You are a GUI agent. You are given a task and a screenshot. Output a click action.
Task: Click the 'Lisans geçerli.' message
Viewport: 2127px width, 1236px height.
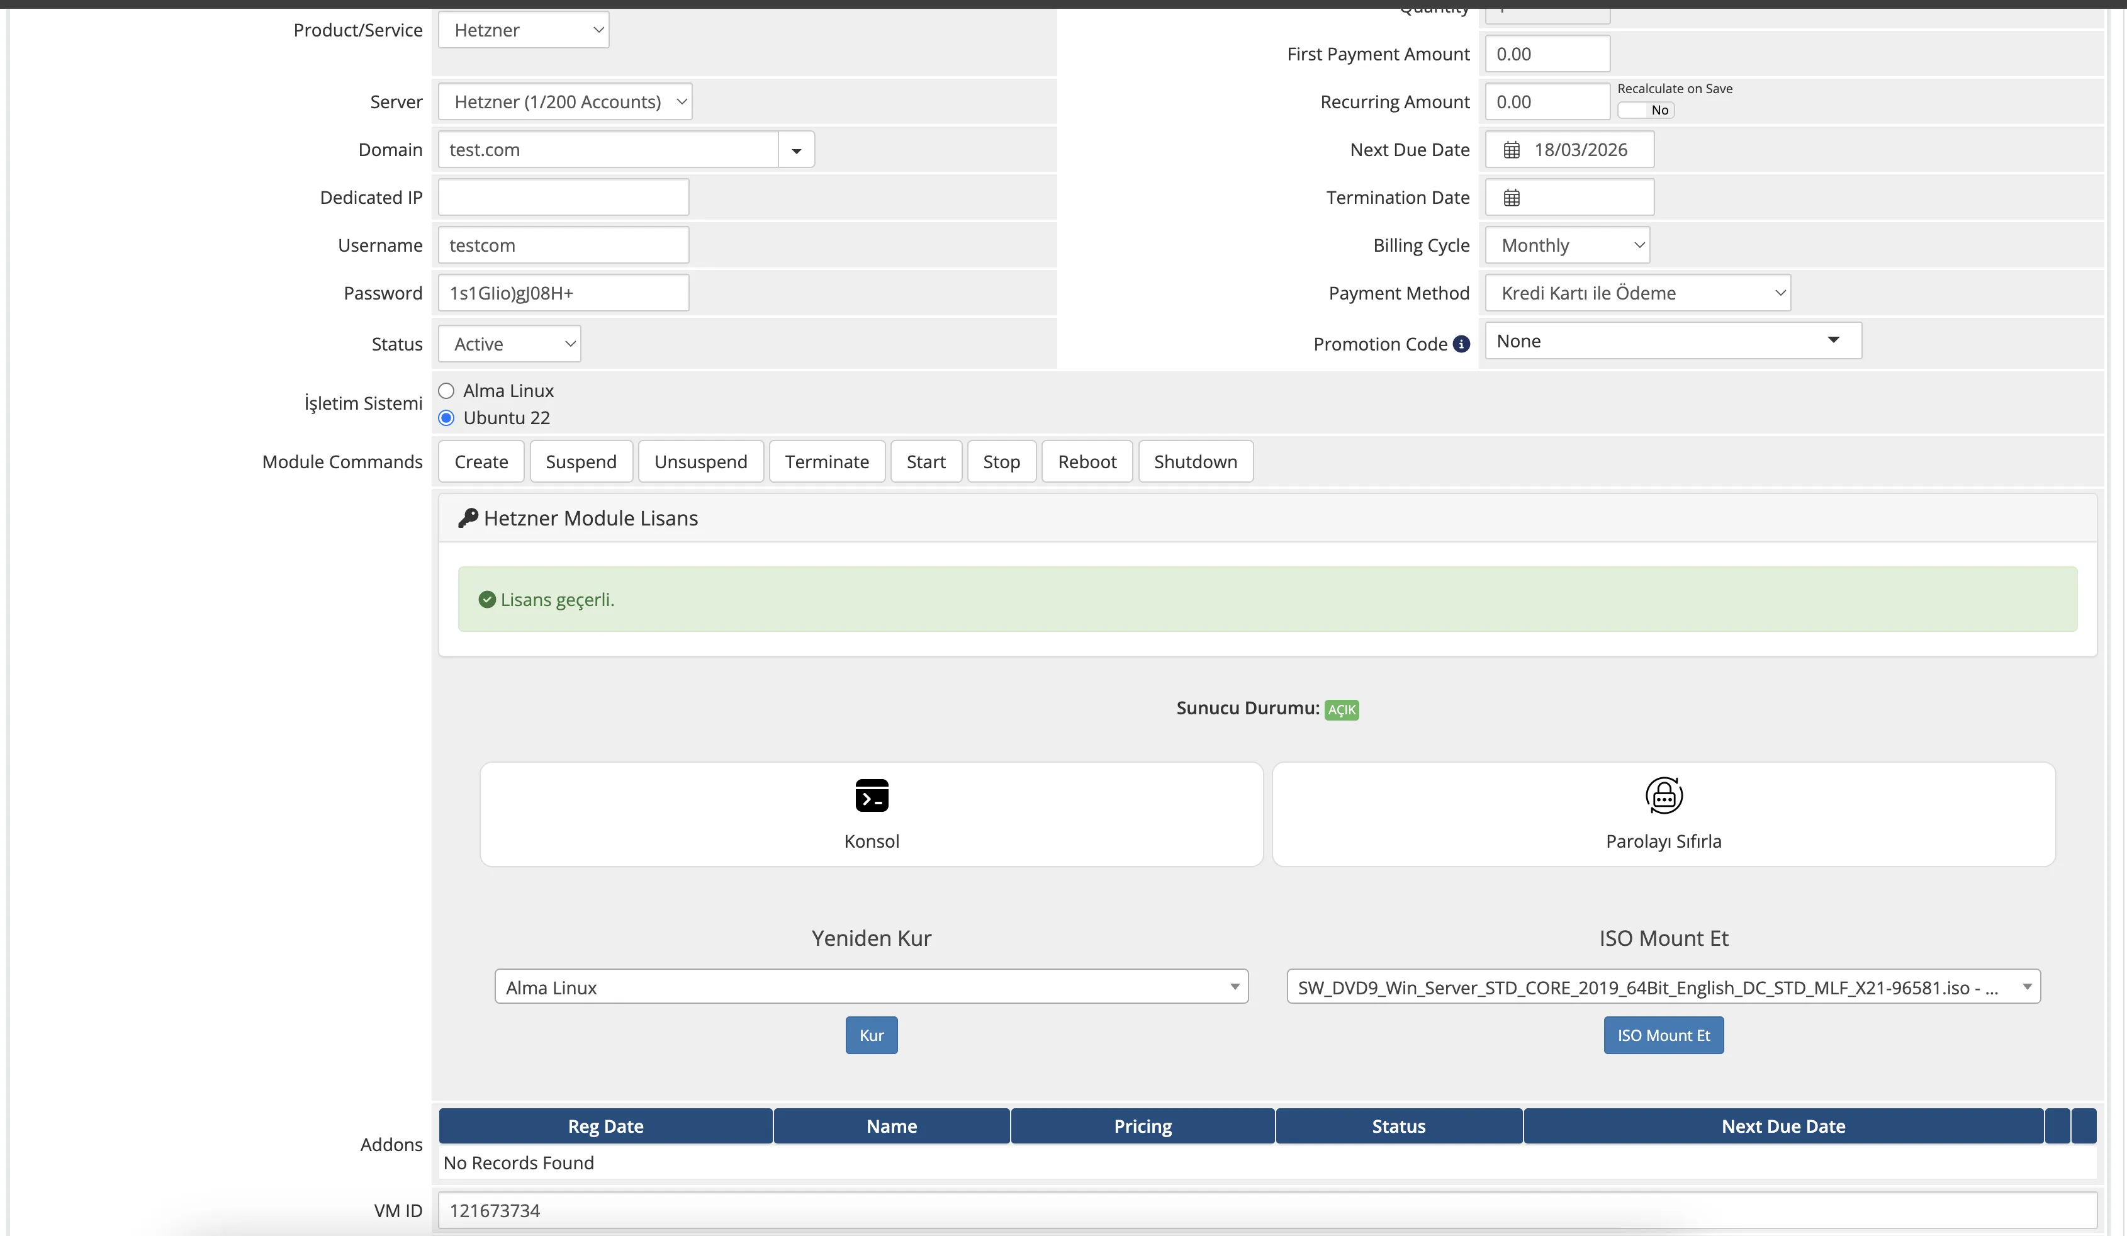[x=557, y=599]
